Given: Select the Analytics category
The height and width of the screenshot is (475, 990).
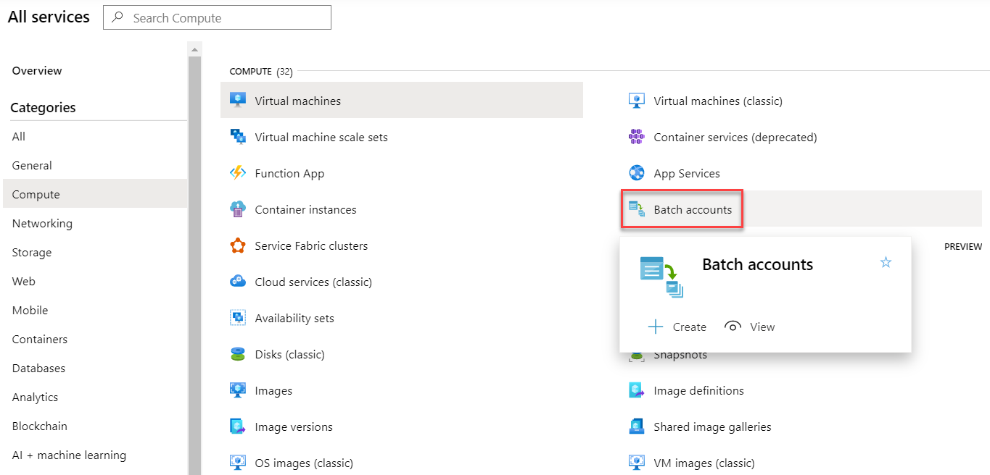Looking at the screenshot, I should [35, 397].
